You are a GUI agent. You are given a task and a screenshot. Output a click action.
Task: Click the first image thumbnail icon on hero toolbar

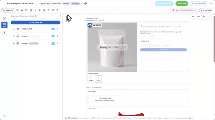click(x=94, y=25)
